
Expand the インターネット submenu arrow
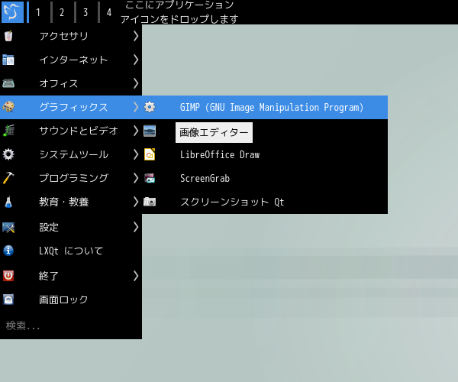click(x=136, y=60)
